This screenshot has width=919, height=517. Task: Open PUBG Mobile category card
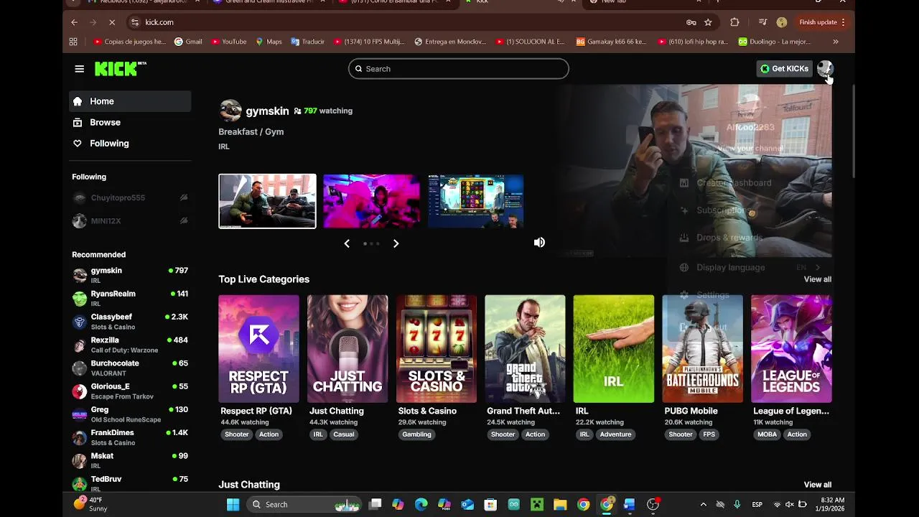point(702,349)
